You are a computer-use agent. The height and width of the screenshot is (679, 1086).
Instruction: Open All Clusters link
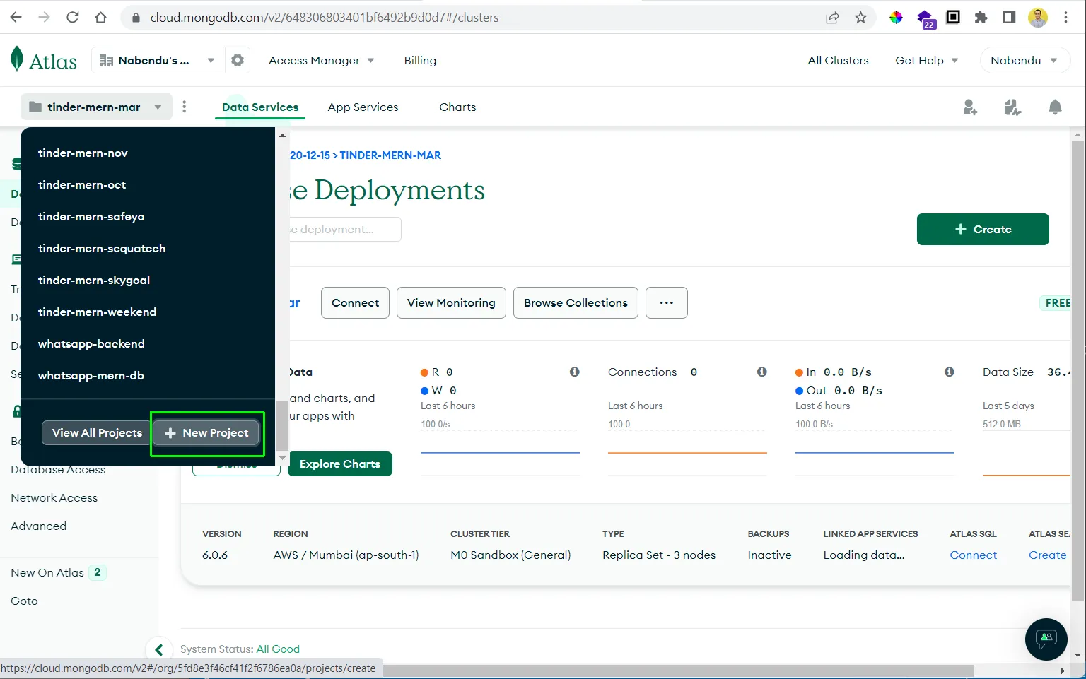839,60
